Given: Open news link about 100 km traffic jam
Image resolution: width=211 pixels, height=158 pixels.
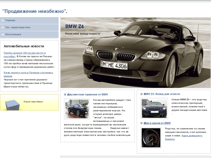Looking at the screenshot, I should [x=25, y=53].
